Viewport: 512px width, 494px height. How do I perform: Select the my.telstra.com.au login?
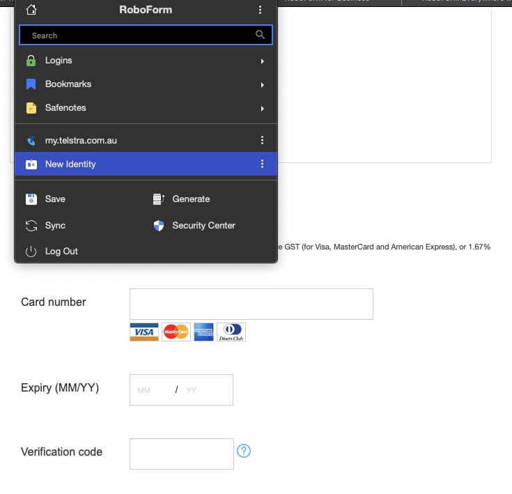point(146,141)
